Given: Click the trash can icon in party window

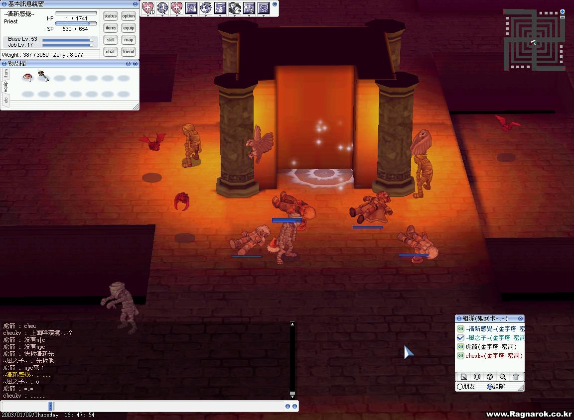Looking at the screenshot, I should coord(516,377).
